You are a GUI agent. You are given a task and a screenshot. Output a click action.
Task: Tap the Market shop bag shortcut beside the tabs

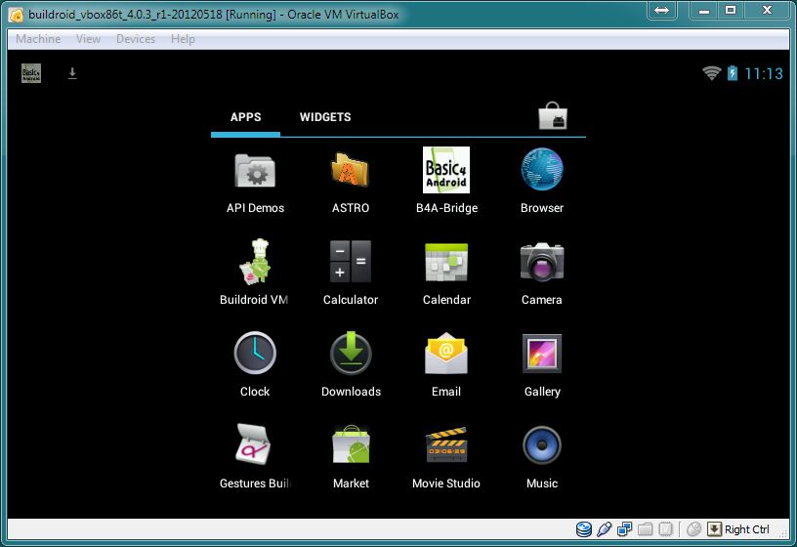(553, 116)
